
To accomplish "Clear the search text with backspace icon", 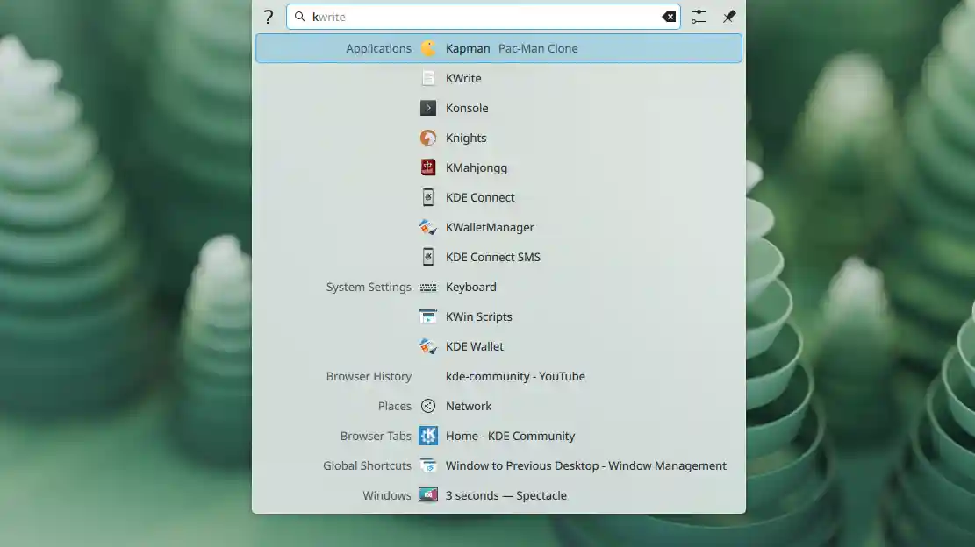I will [x=670, y=16].
